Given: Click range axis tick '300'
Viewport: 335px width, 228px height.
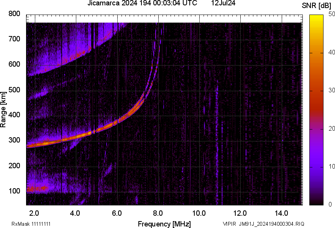Looking at the screenshot, I should point(14,140).
